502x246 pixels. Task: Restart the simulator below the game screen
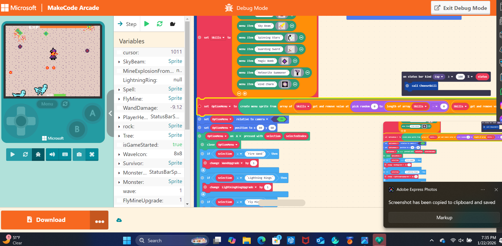(x=25, y=154)
